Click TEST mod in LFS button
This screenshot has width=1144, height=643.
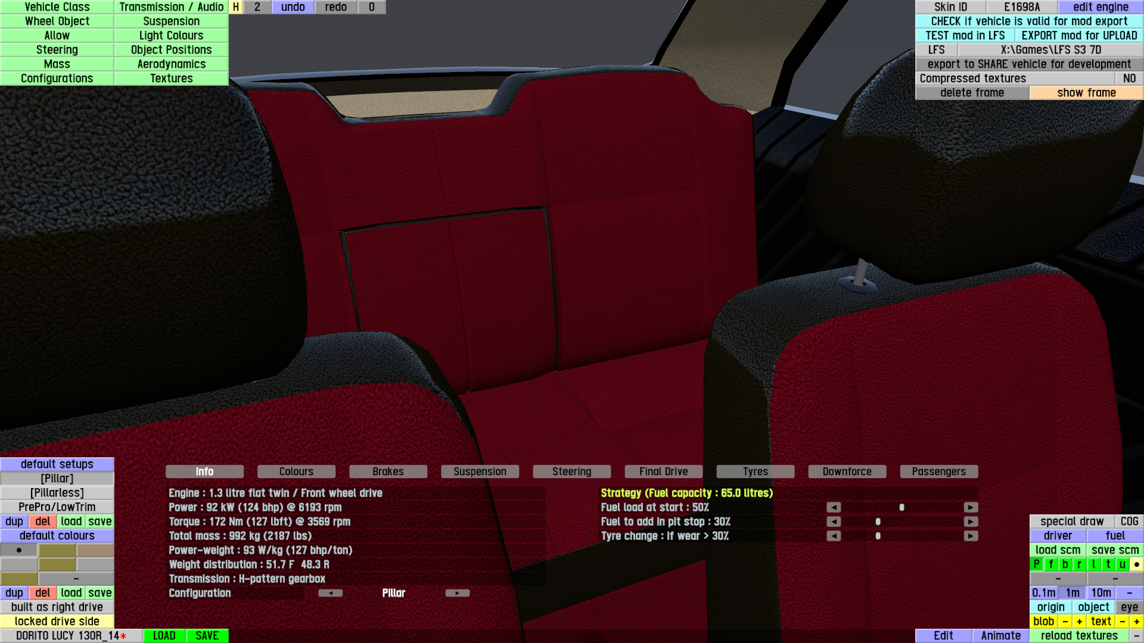(x=965, y=36)
